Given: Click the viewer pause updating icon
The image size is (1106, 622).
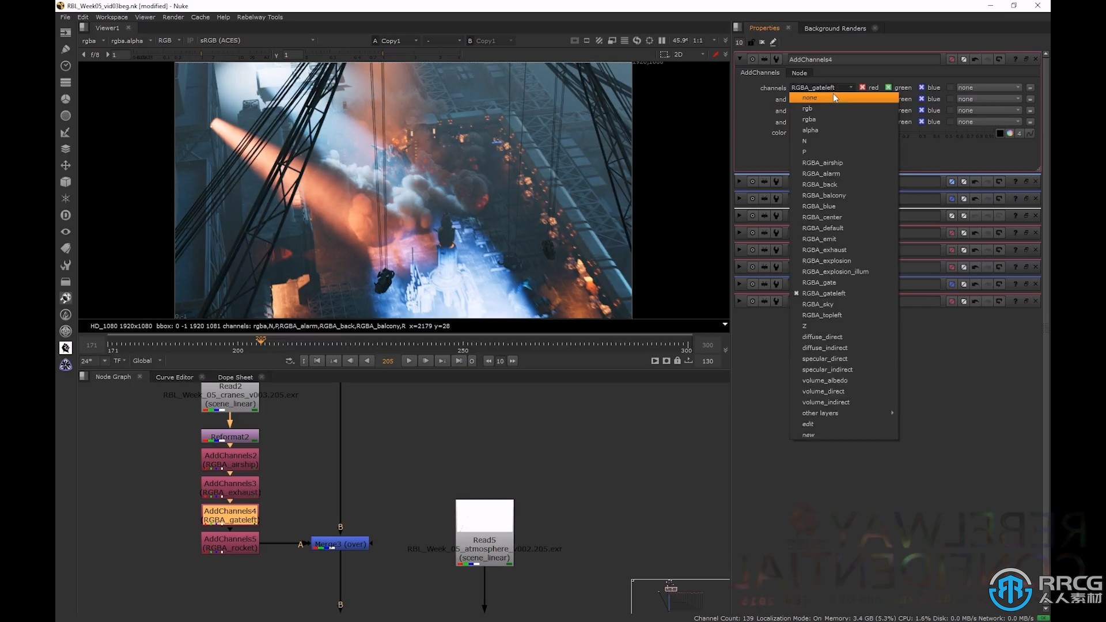Looking at the screenshot, I should [x=662, y=40].
